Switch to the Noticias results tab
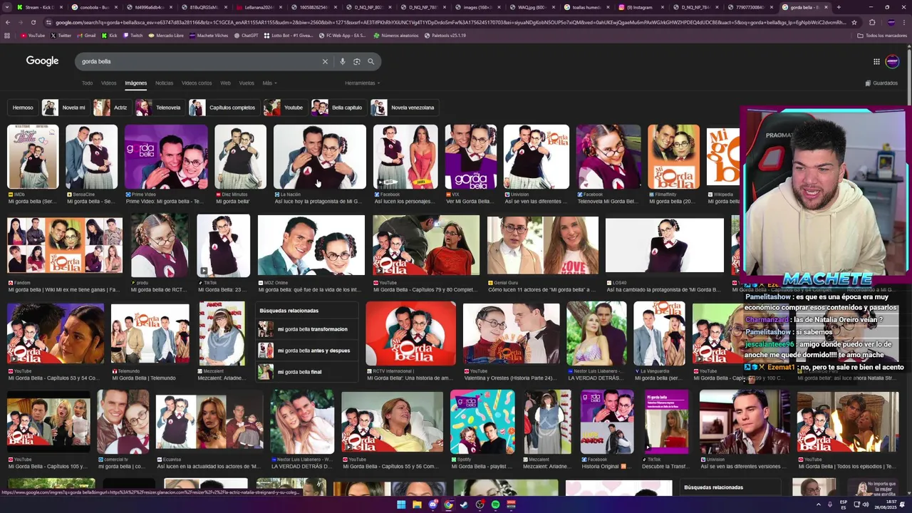 164,83
